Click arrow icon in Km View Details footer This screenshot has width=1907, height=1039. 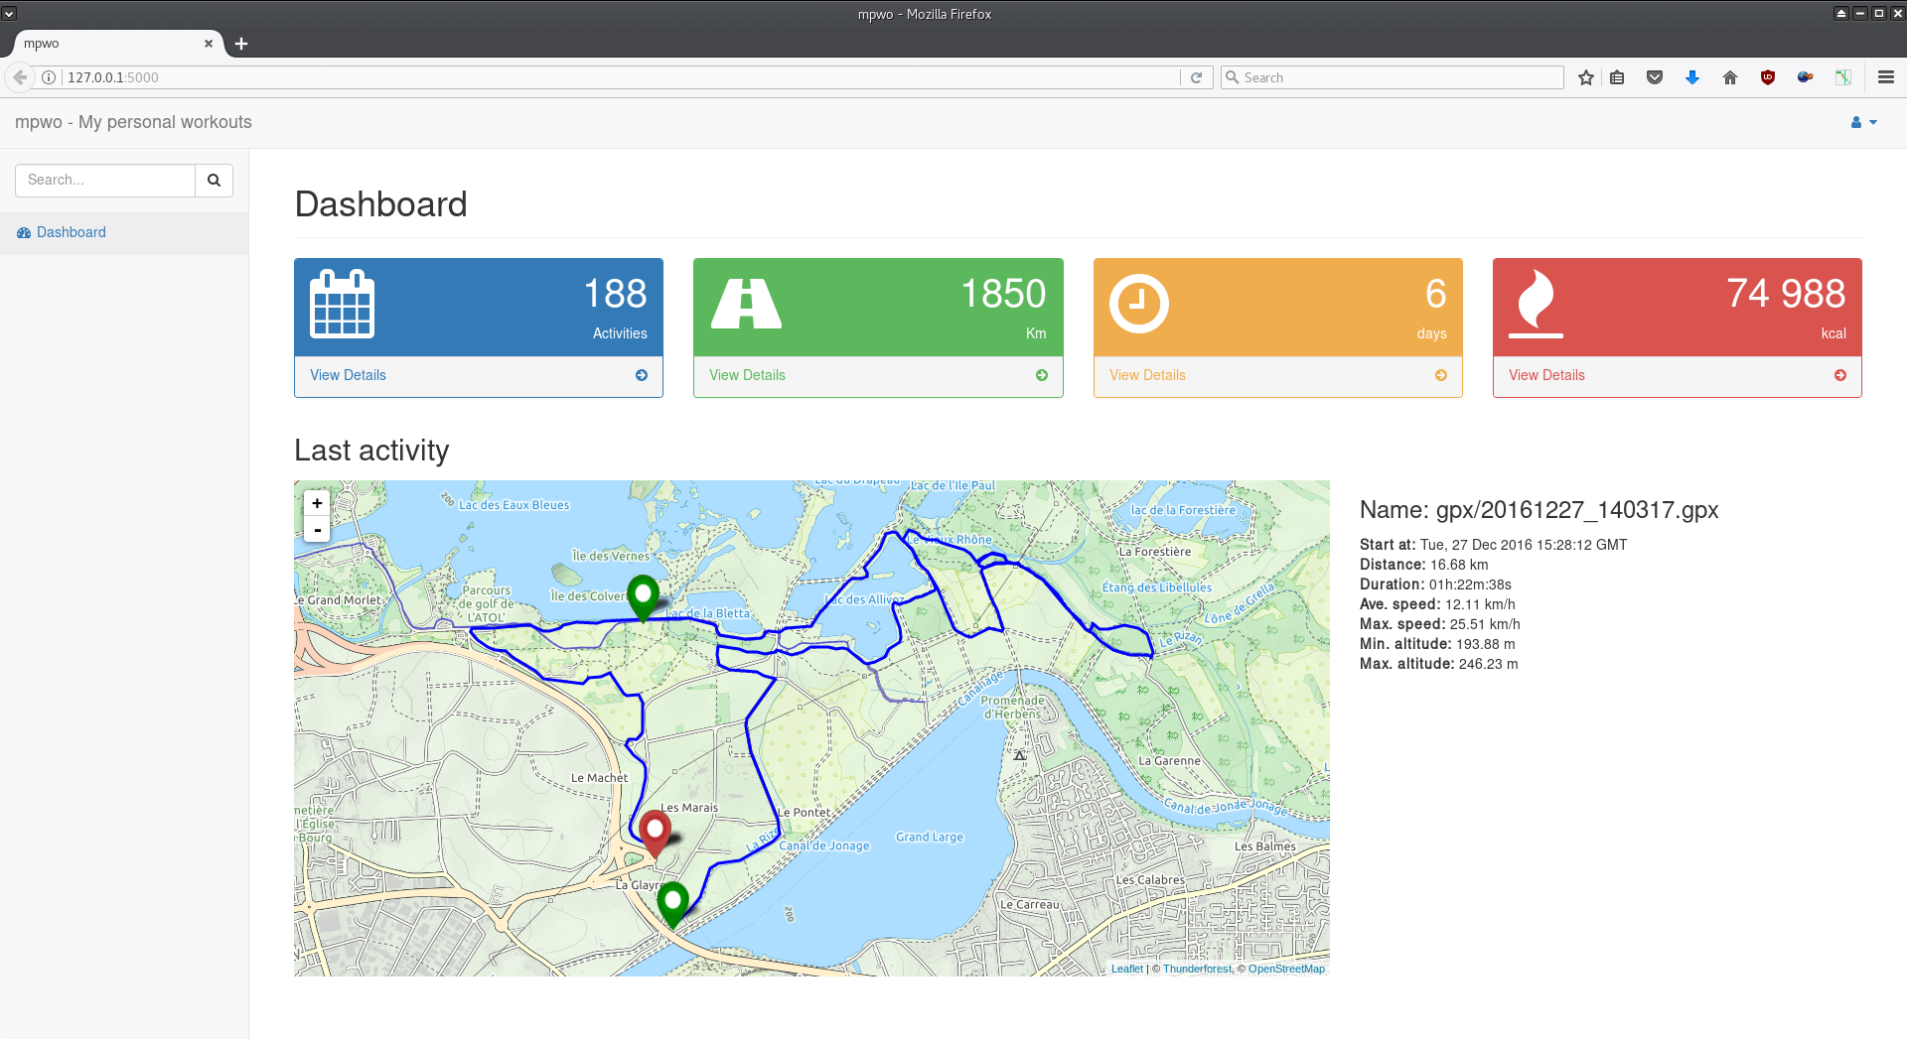[1042, 375]
